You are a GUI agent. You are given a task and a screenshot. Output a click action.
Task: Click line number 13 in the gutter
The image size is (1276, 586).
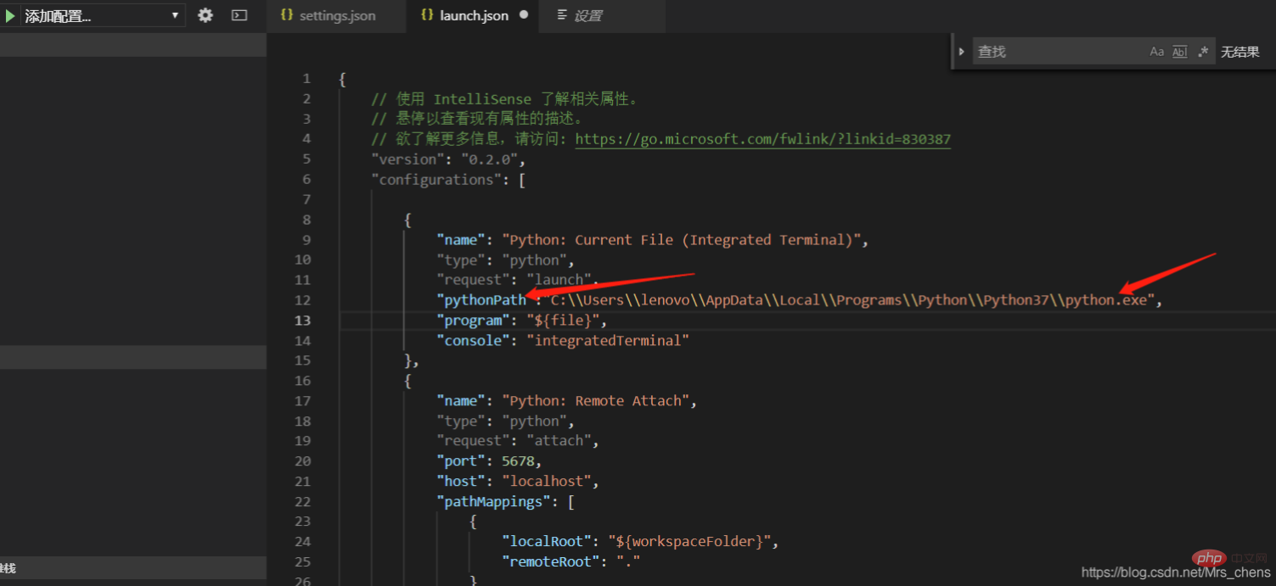tap(302, 321)
